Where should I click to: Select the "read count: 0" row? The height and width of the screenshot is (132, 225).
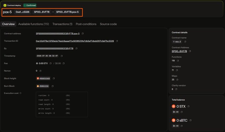coord(54,100)
